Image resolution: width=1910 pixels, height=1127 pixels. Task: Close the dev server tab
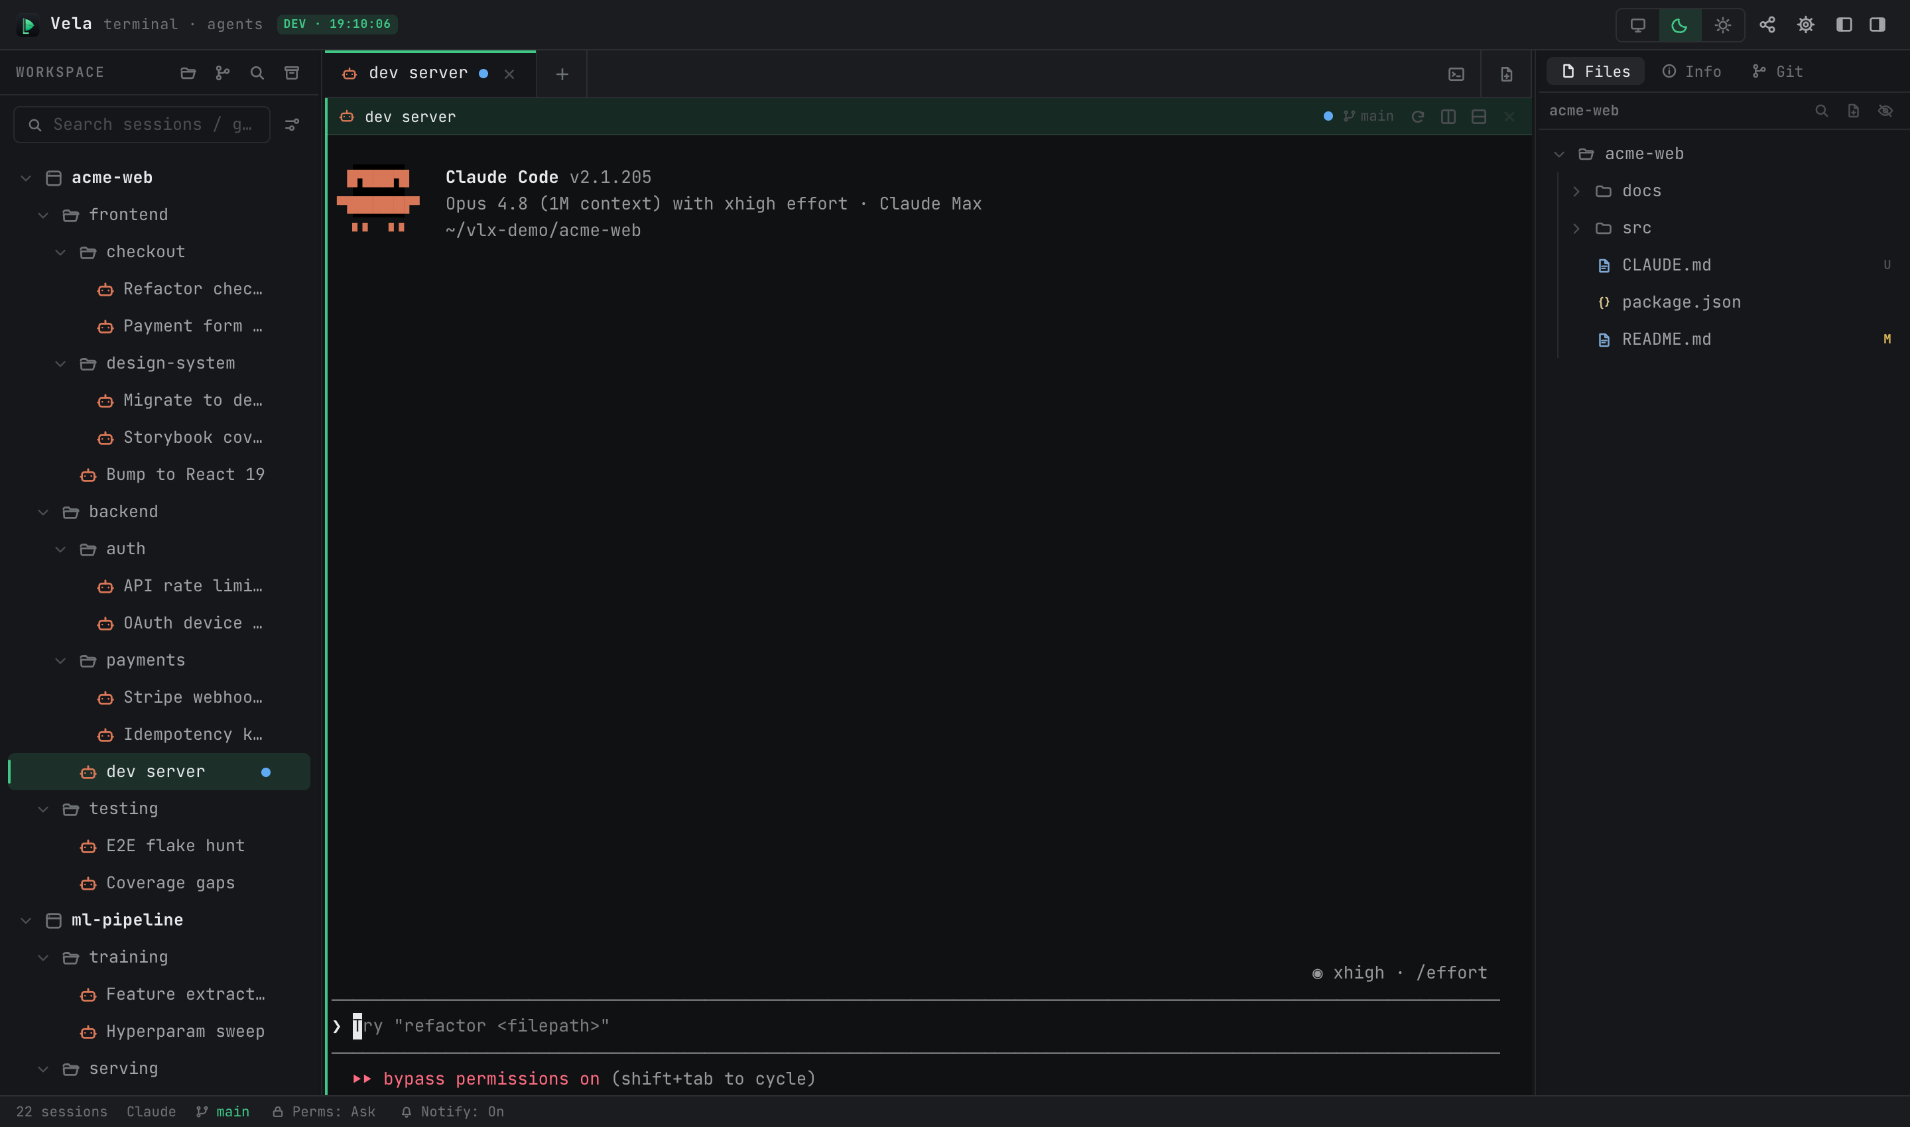(x=509, y=74)
